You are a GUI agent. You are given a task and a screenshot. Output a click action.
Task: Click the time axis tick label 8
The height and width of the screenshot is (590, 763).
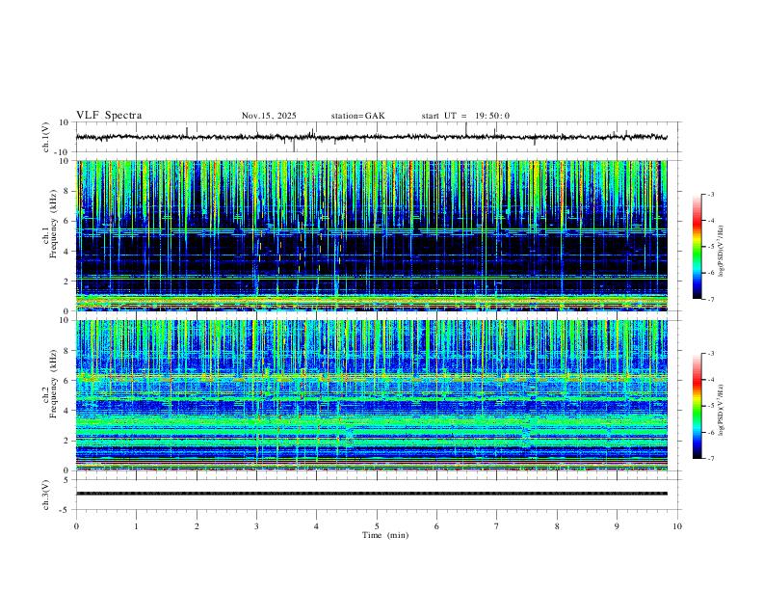coord(557,526)
